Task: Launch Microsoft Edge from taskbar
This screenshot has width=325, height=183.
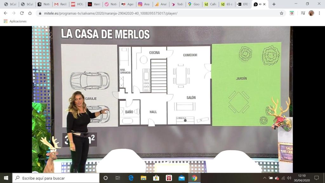Action: point(131,178)
